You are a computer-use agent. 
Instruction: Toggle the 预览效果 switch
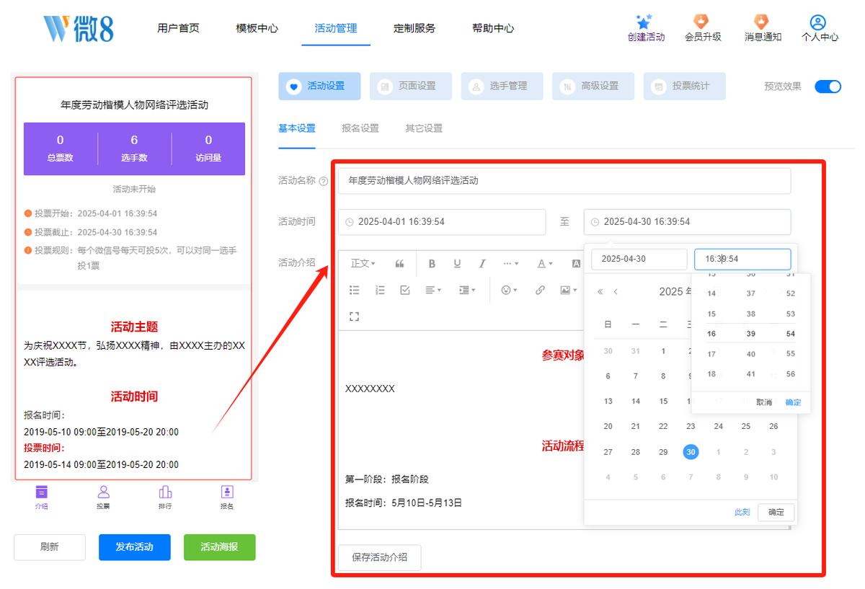coord(828,87)
